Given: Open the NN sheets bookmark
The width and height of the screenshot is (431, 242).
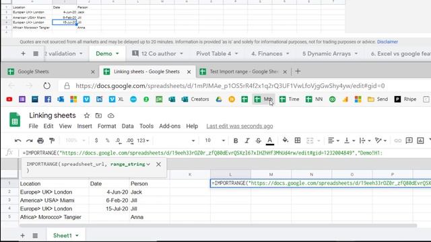Looking at the screenshot, I should 314,99.
